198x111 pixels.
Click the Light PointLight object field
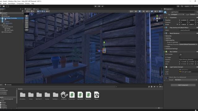pos(188,72)
